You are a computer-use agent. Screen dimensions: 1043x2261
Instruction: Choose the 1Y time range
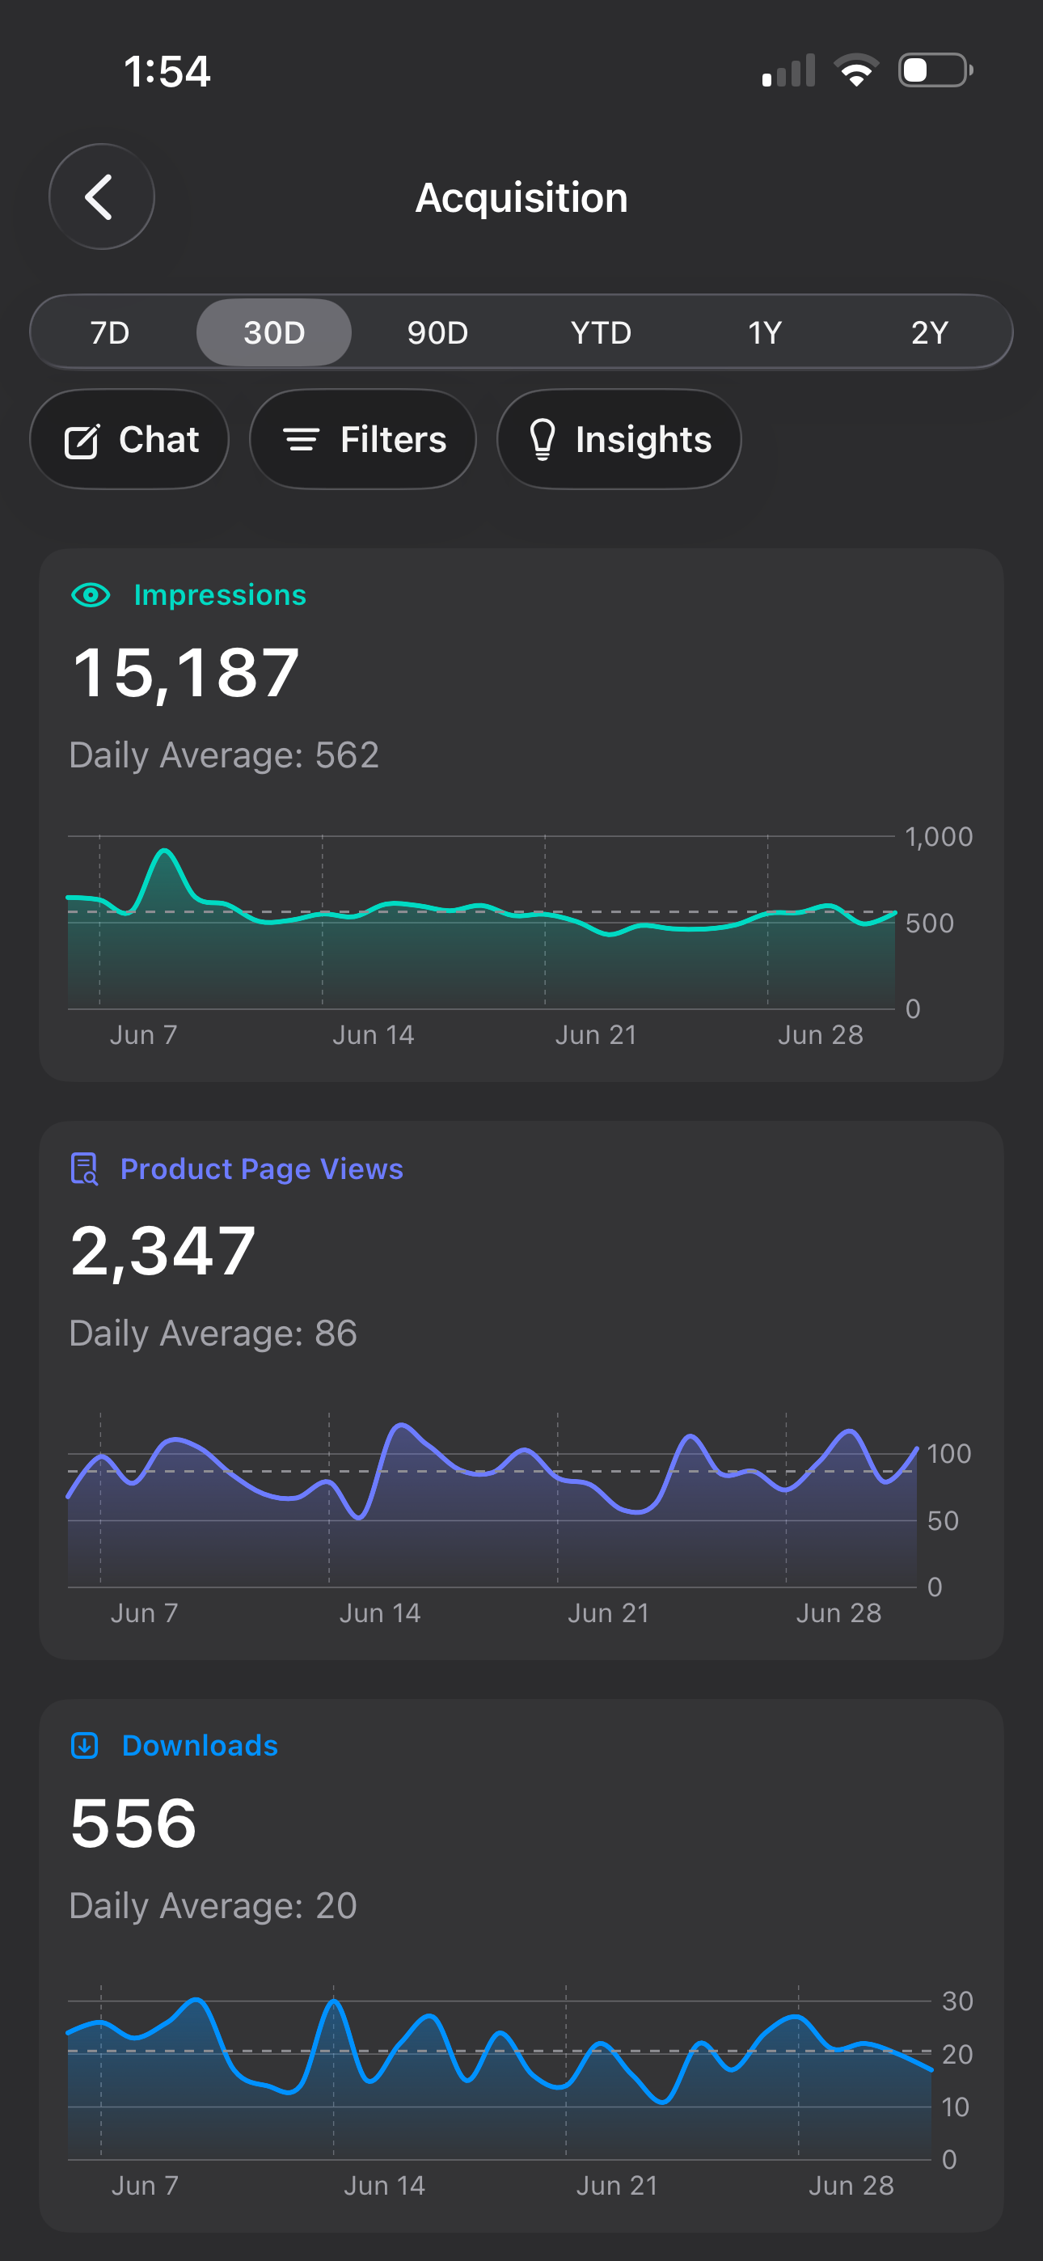pos(765,332)
